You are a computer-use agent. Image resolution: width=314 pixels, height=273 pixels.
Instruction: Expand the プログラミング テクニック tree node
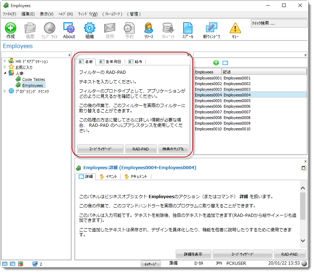coord(5,91)
